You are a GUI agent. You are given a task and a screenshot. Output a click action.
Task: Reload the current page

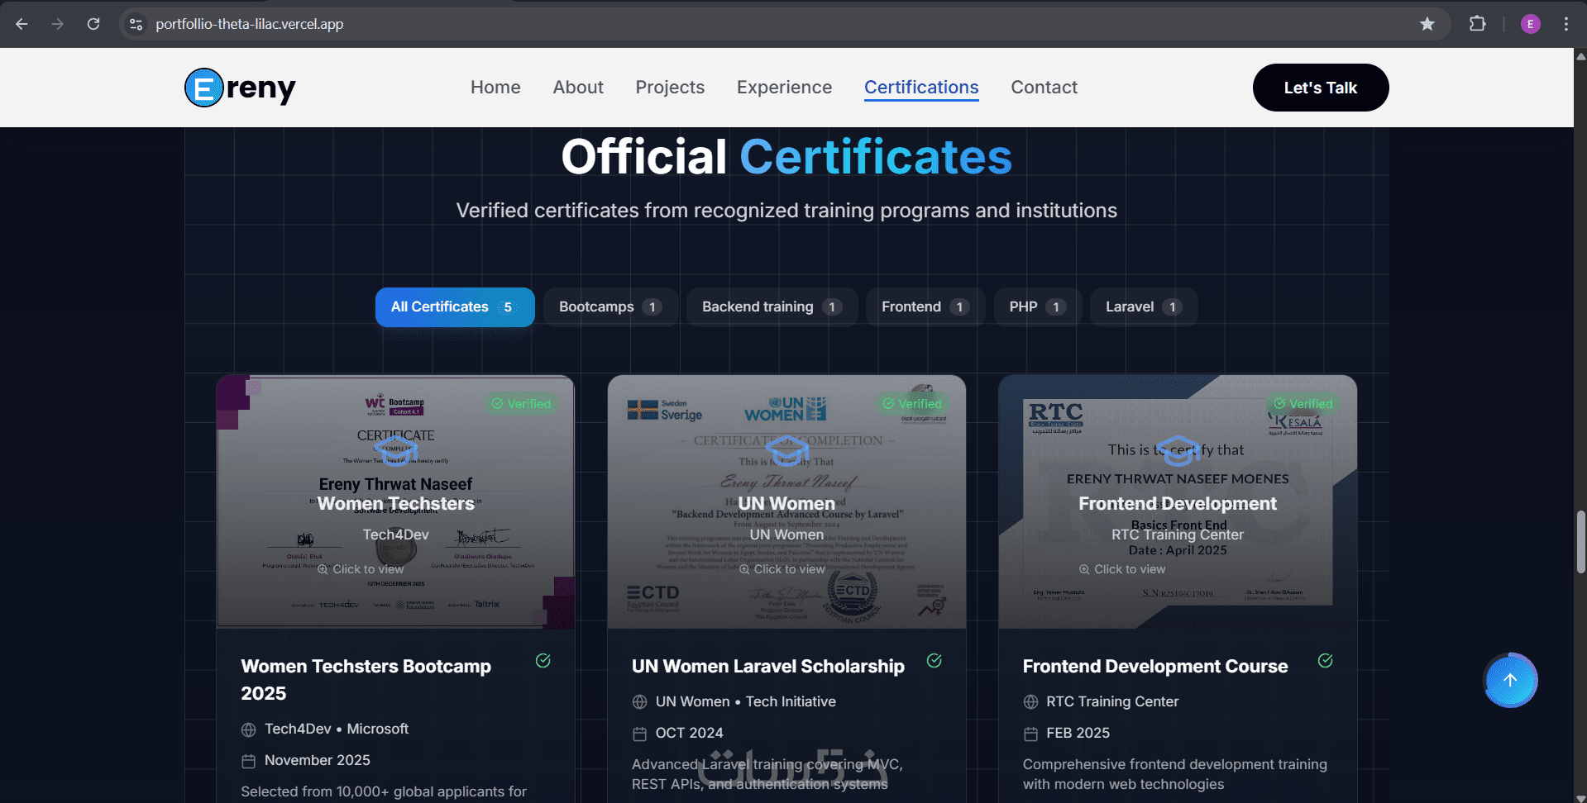93,24
